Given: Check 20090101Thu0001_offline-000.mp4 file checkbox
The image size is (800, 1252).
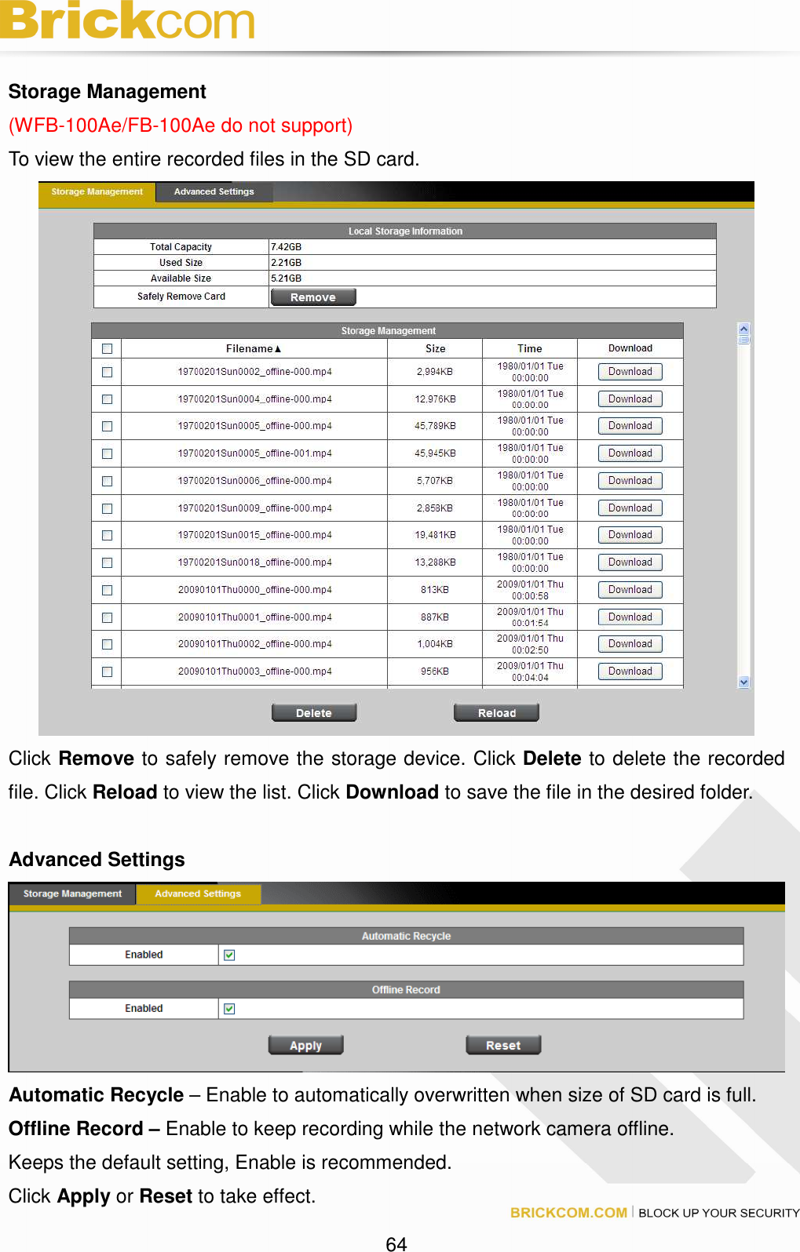Looking at the screenshot, I should coord(108,617).
